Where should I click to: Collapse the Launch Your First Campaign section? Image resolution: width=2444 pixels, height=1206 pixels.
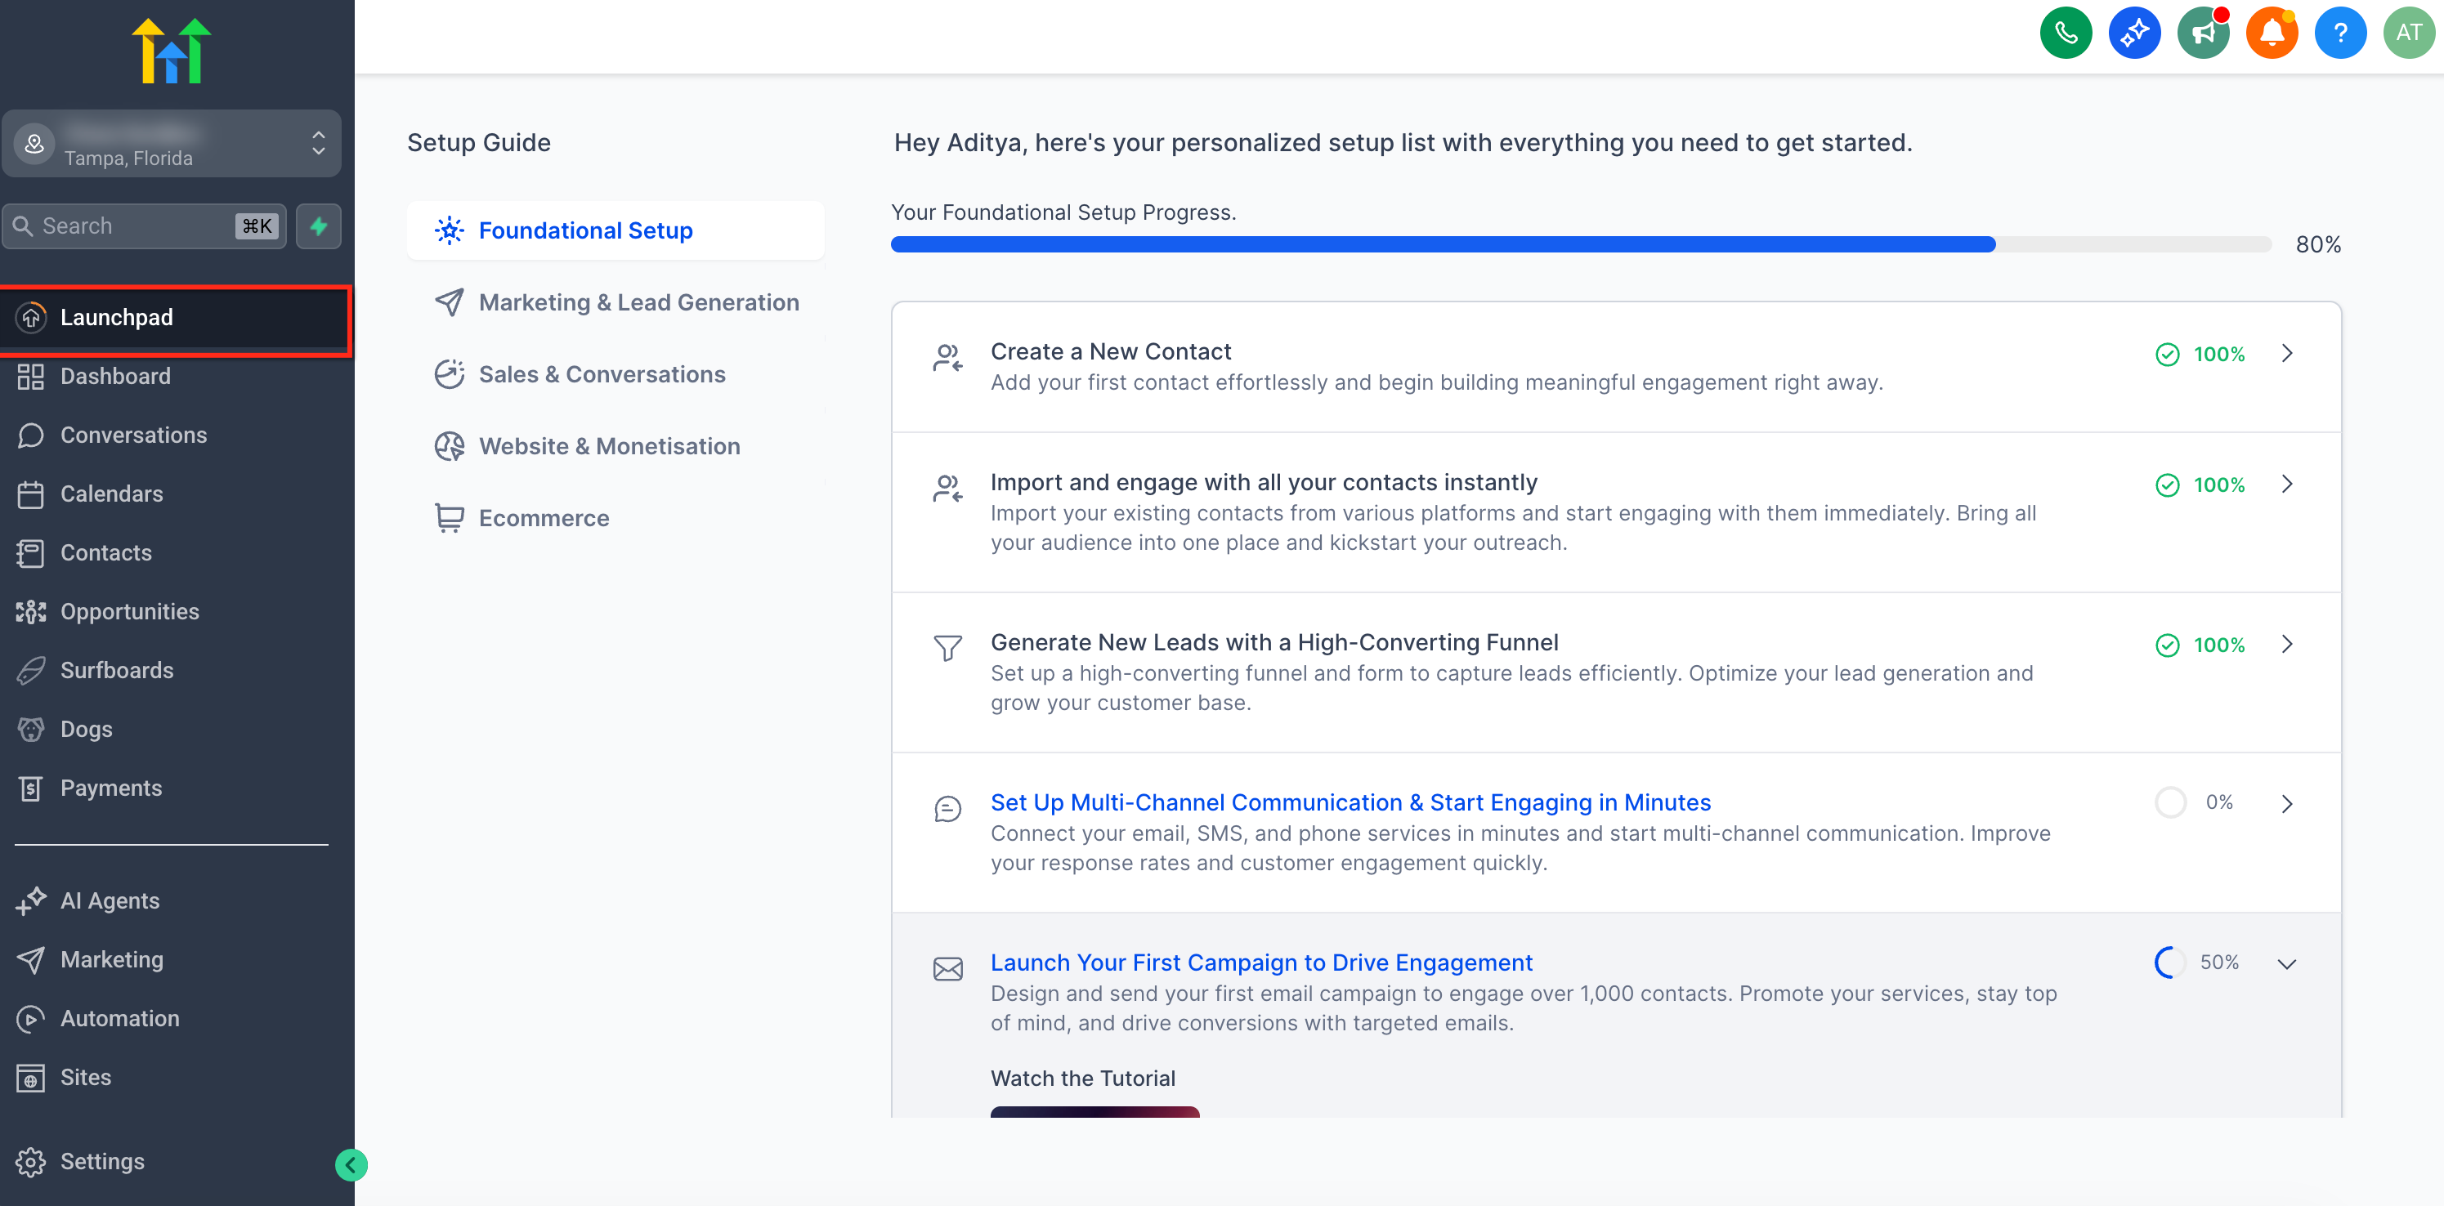[x=2286, y=963]
